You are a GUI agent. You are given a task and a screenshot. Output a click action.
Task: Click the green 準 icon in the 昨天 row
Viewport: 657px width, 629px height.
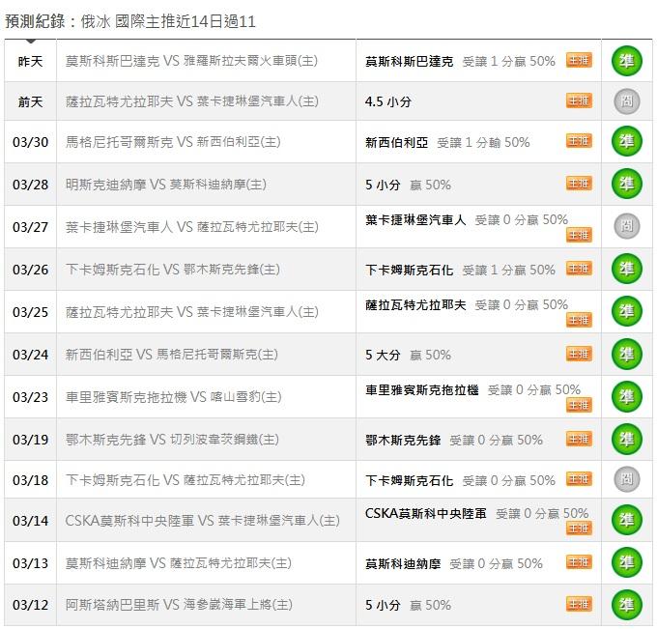coord(626,61)
